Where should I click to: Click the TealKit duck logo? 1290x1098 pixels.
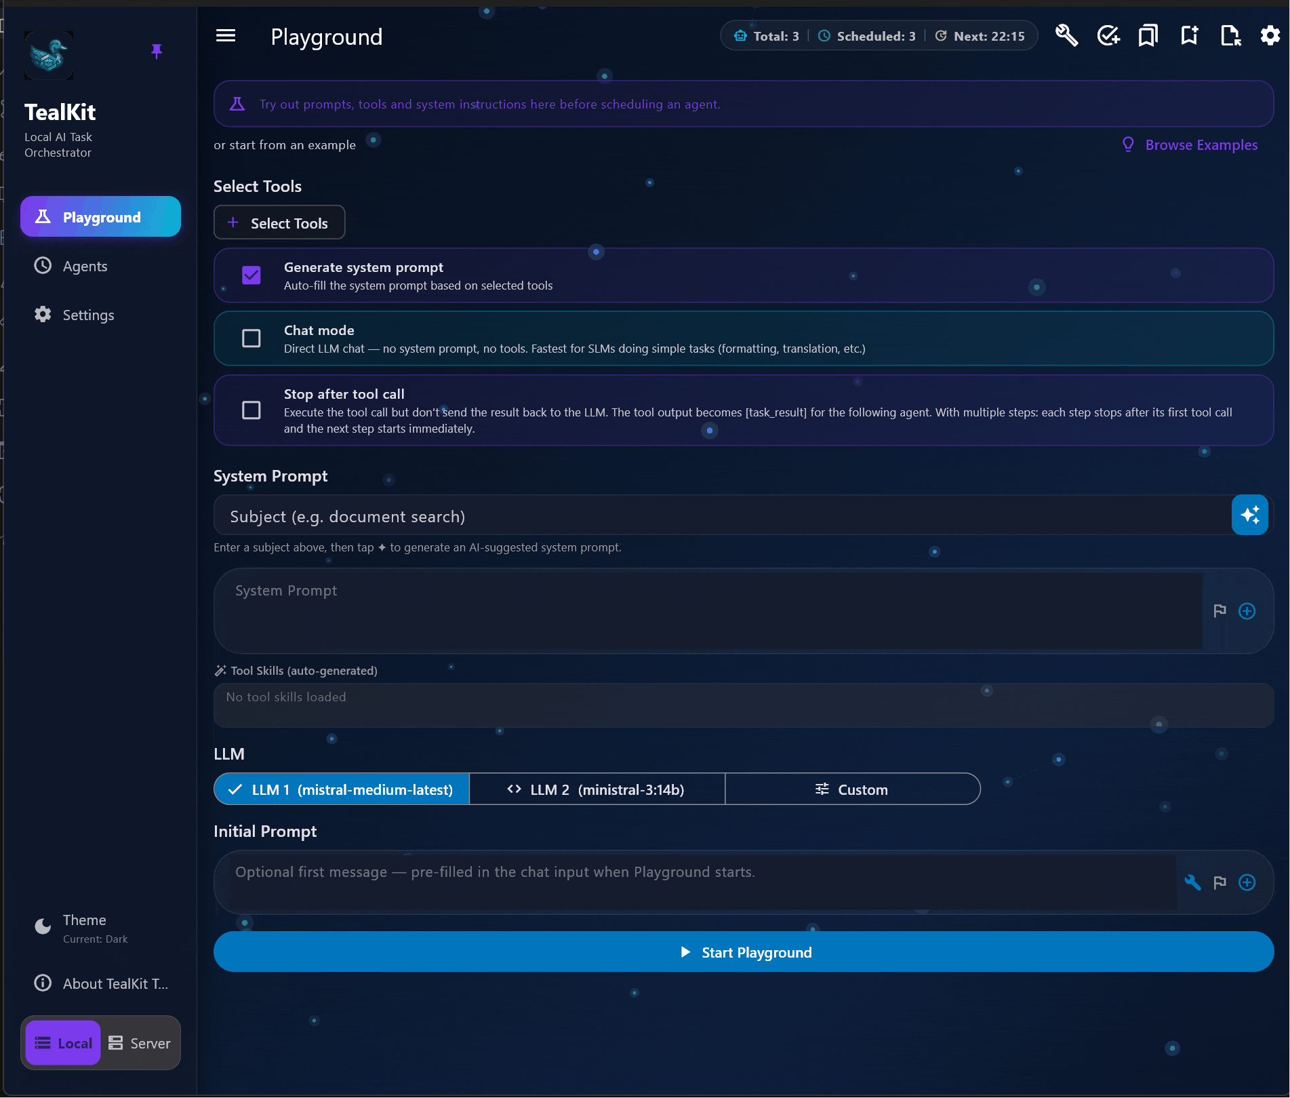[x=49, y=56]
